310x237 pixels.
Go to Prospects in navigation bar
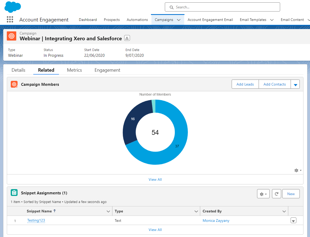coord(112,20)
